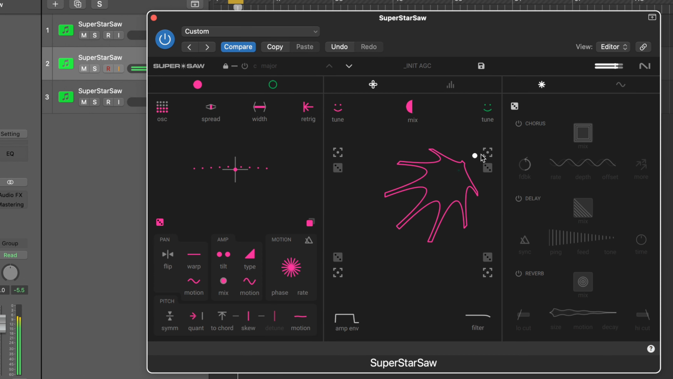Record-enable track 3 SuperStarSaw
This screenshot has height=379, width=673.
coord(108,102)
